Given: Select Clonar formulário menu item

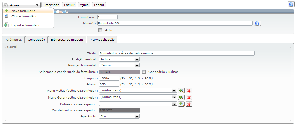Looking at the screenshot, I should 28,16.
